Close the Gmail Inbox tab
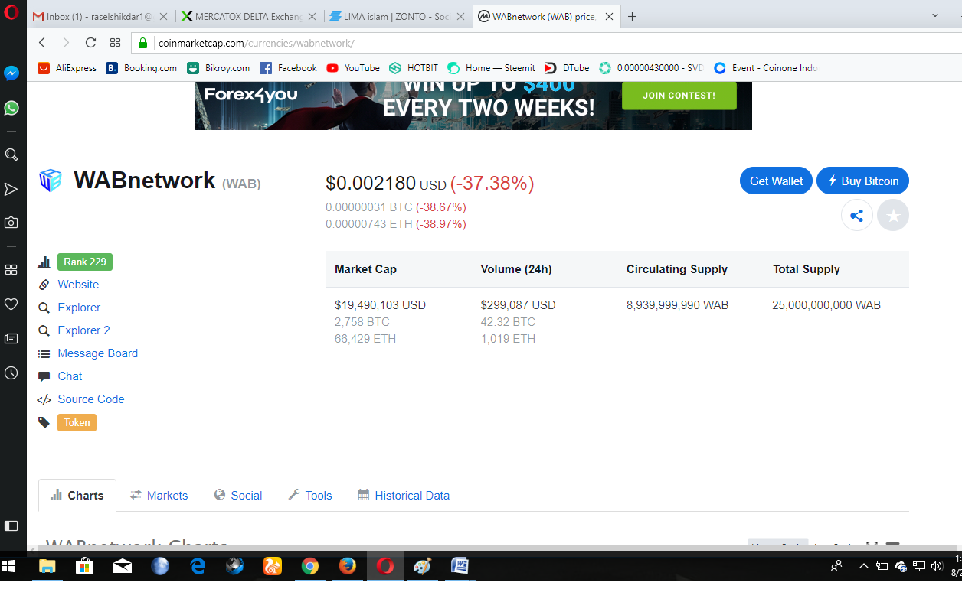 pyautogui.click(x=163, y=16)
